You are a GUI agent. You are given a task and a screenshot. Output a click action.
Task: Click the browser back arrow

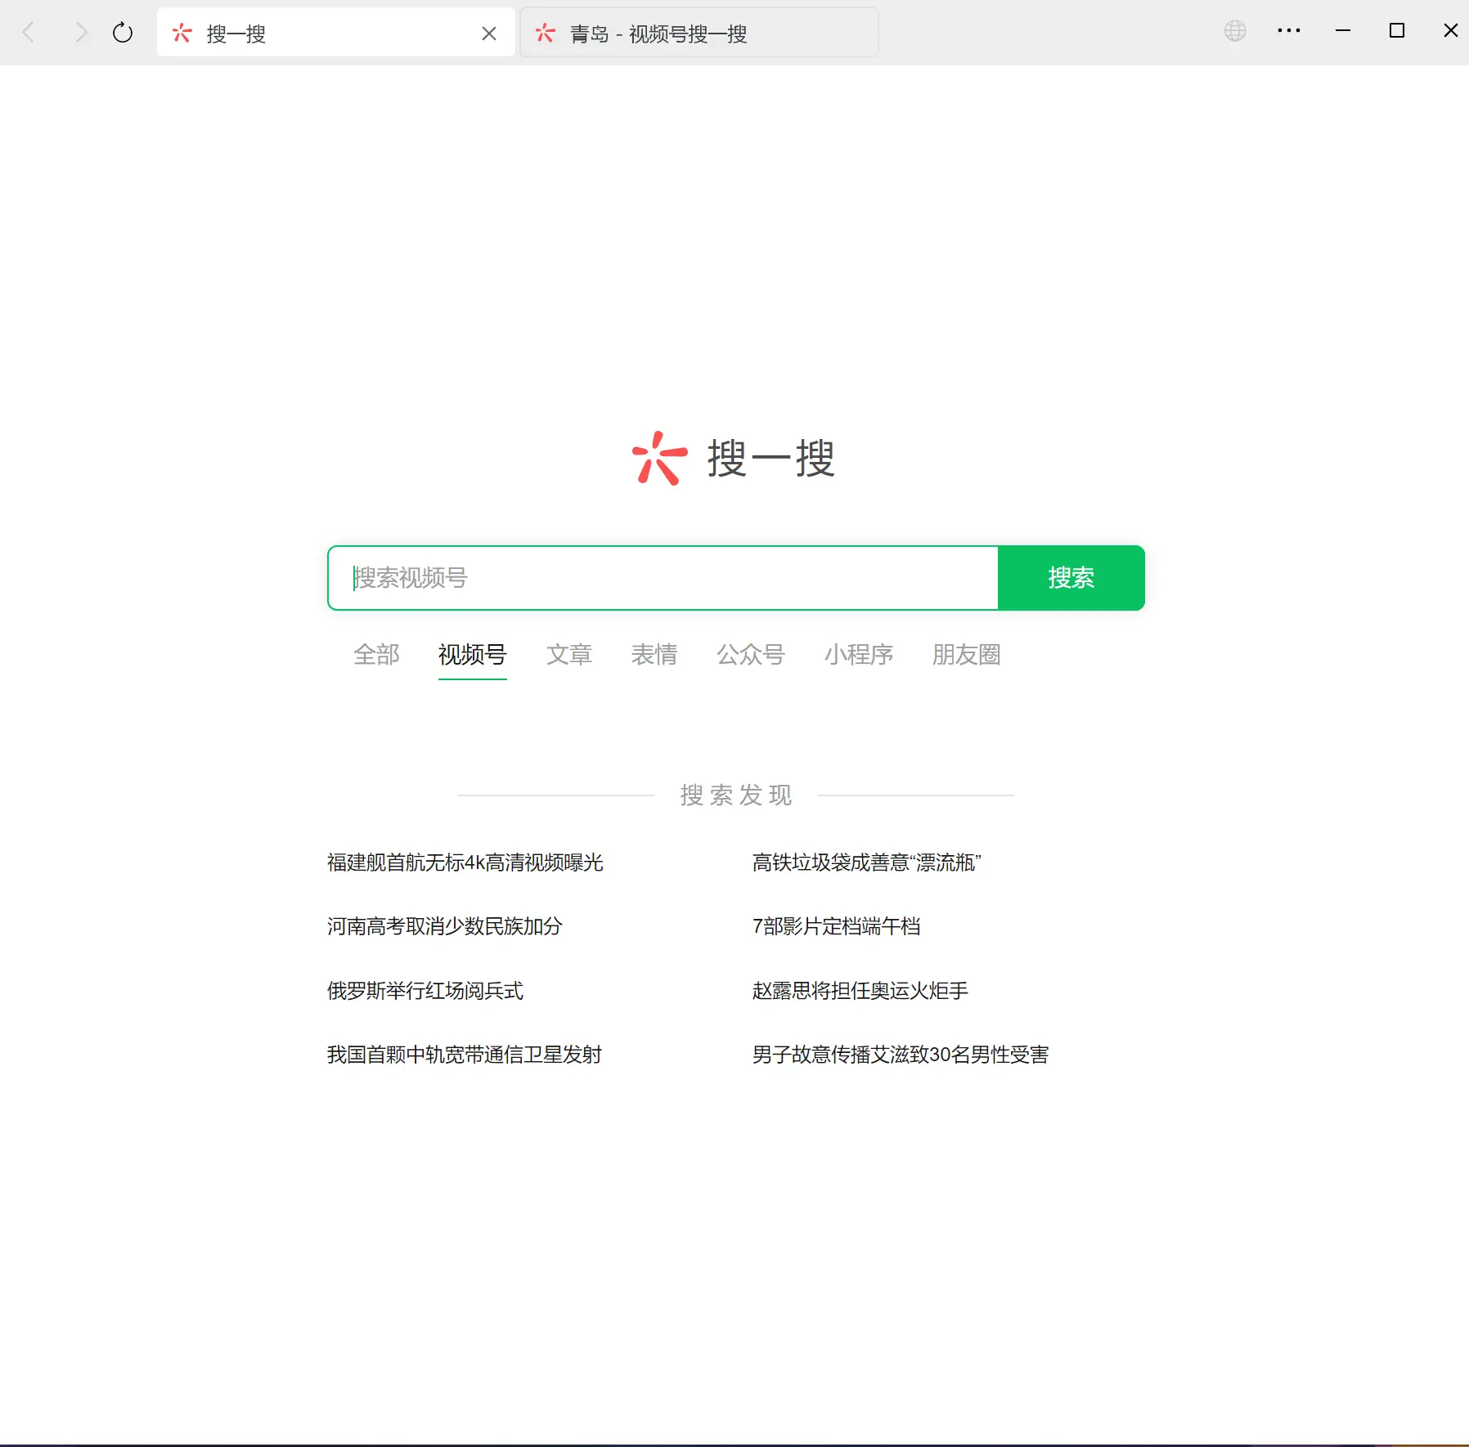point(28,33)
